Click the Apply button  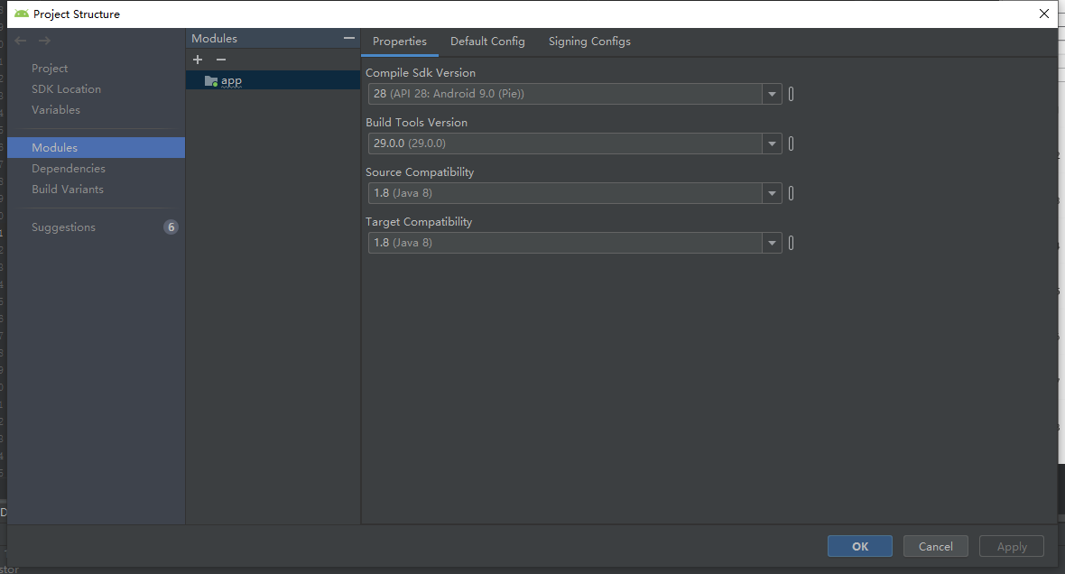(1012, 546)
